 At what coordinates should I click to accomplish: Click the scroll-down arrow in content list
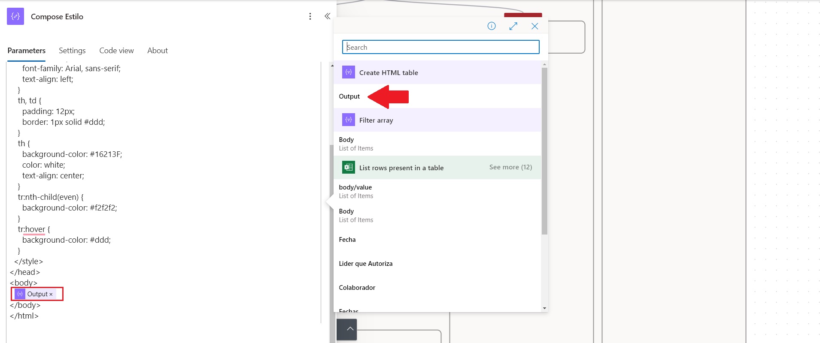click(544, 308)
